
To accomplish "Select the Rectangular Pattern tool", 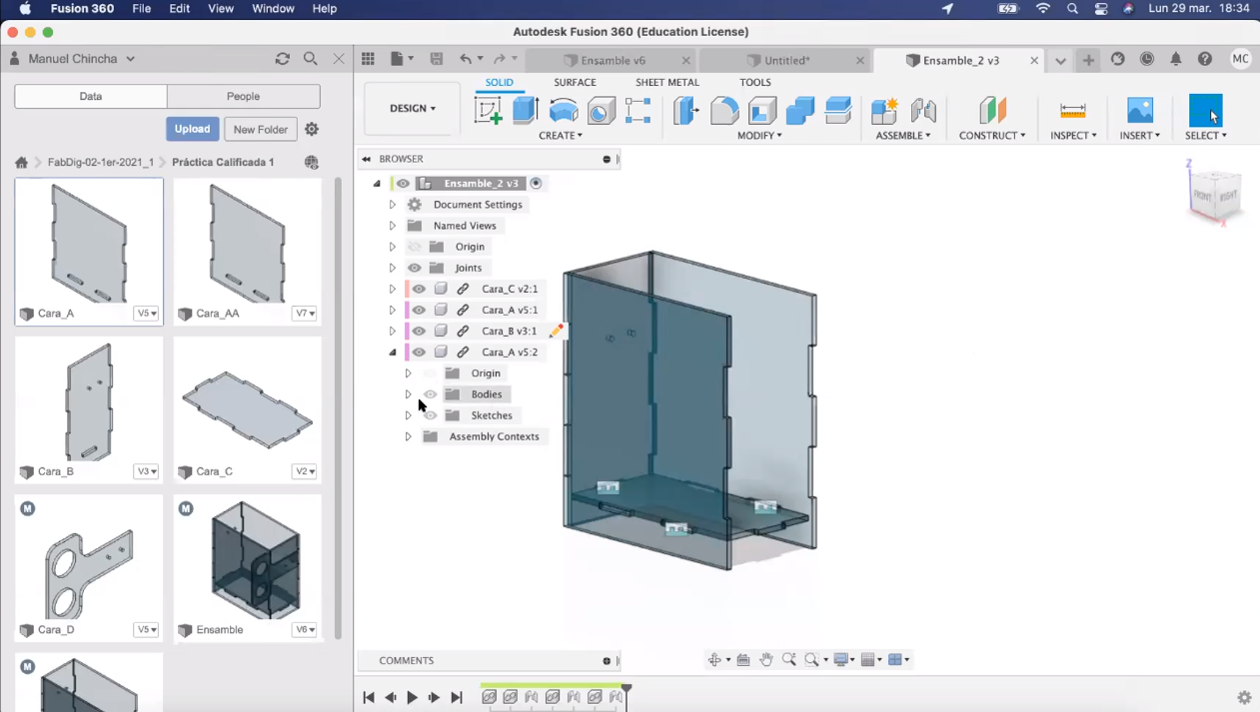I will (x=638, y=110).
